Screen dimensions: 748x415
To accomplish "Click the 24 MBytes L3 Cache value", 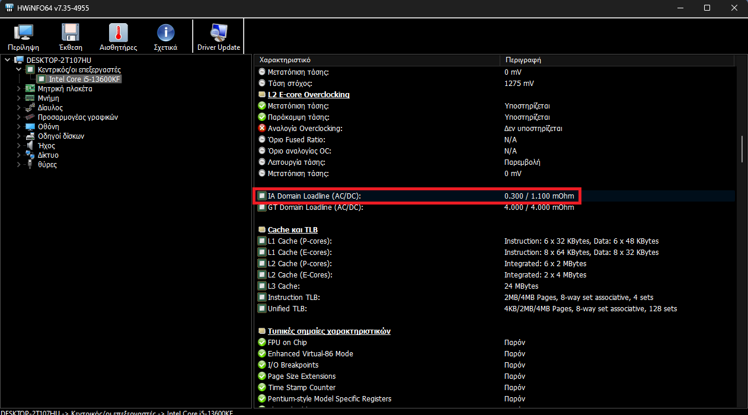I will (521, 286).
